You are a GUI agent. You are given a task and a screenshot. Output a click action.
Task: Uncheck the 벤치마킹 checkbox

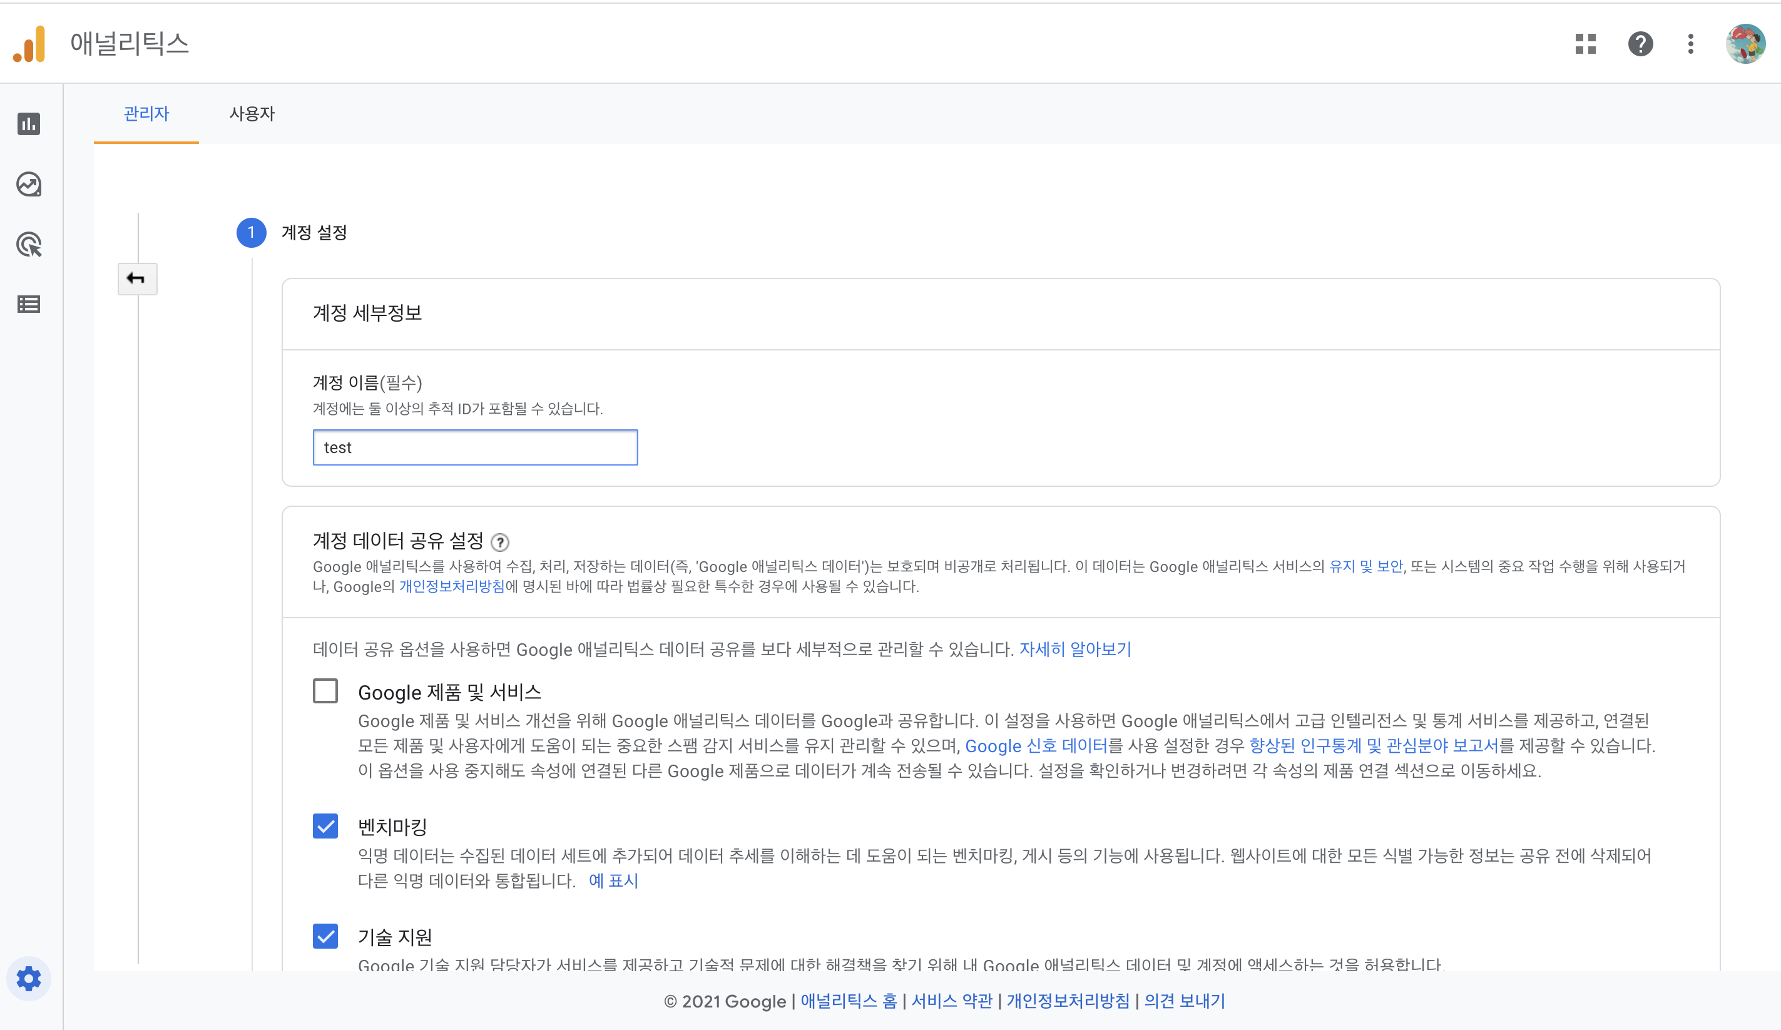tap(325, 826)
